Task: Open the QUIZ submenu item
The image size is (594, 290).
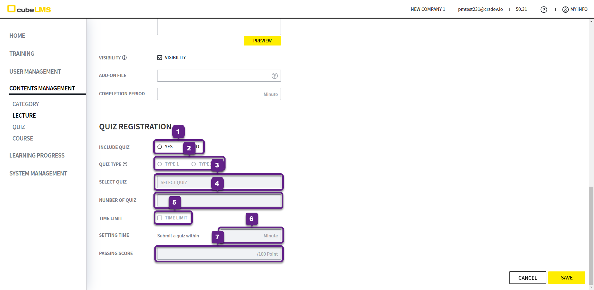Action: (x=19, y=127)
